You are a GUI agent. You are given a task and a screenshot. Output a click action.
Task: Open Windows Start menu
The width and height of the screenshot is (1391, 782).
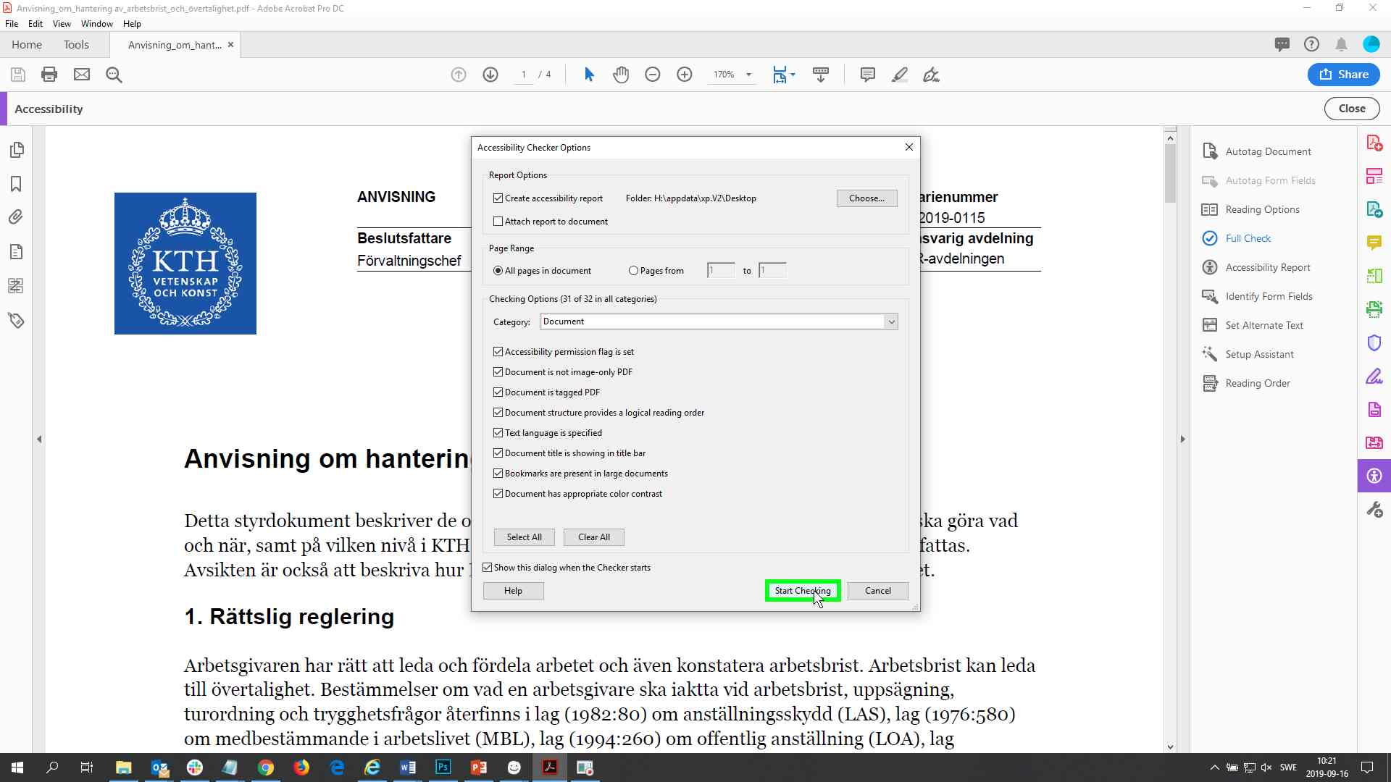click(17, 768)
